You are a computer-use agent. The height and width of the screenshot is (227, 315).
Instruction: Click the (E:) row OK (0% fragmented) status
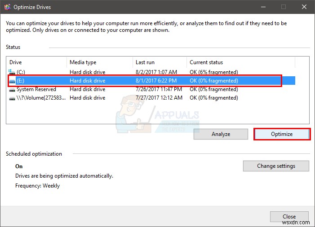coord(214,81)
